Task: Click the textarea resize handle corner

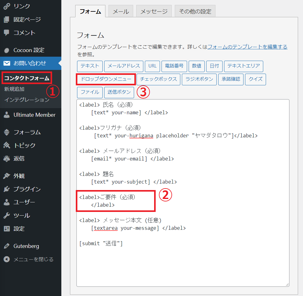Action: (x=287, y=284)
